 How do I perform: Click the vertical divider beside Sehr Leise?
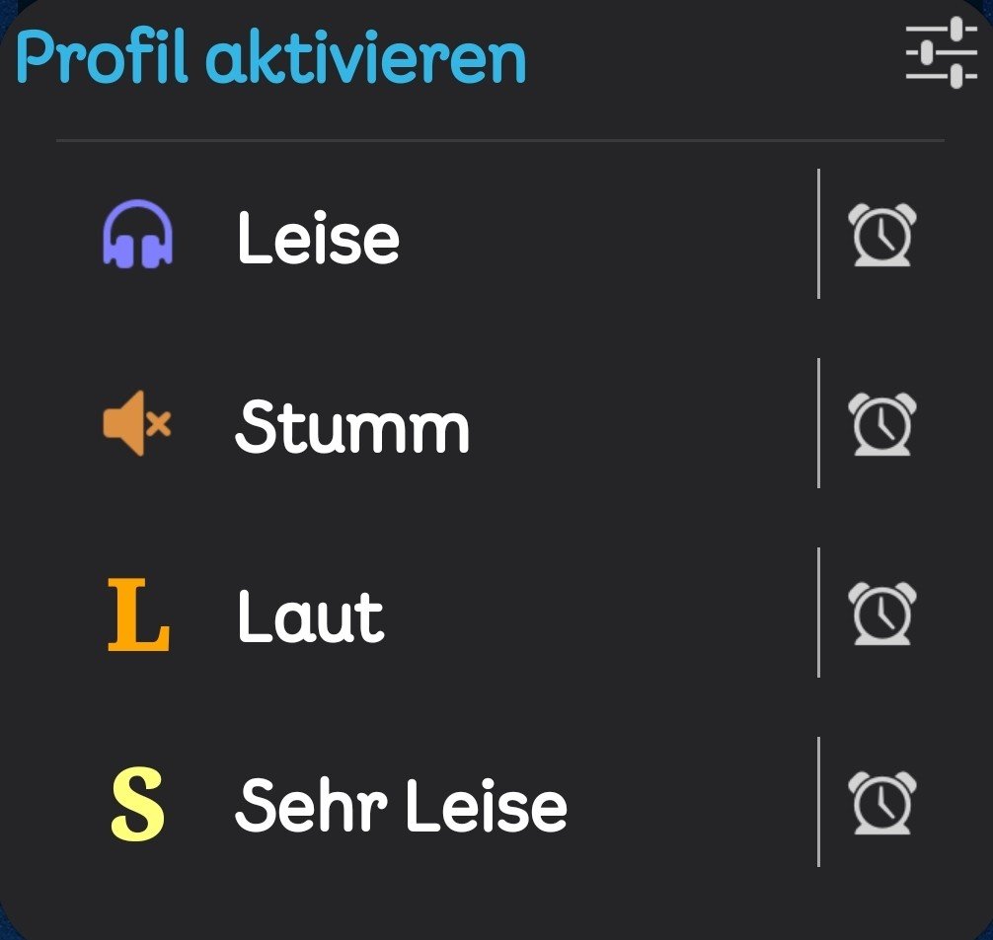coord(818,802)
